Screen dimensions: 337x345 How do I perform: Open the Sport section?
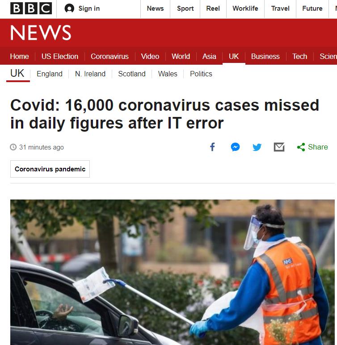(x=185, y=8)
